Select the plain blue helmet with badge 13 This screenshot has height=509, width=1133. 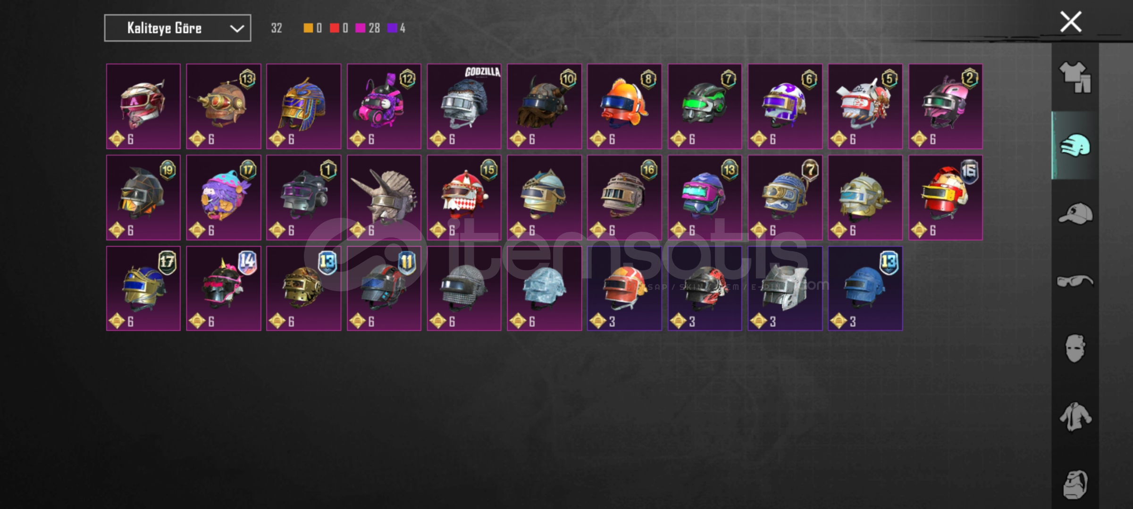point(865,288)
